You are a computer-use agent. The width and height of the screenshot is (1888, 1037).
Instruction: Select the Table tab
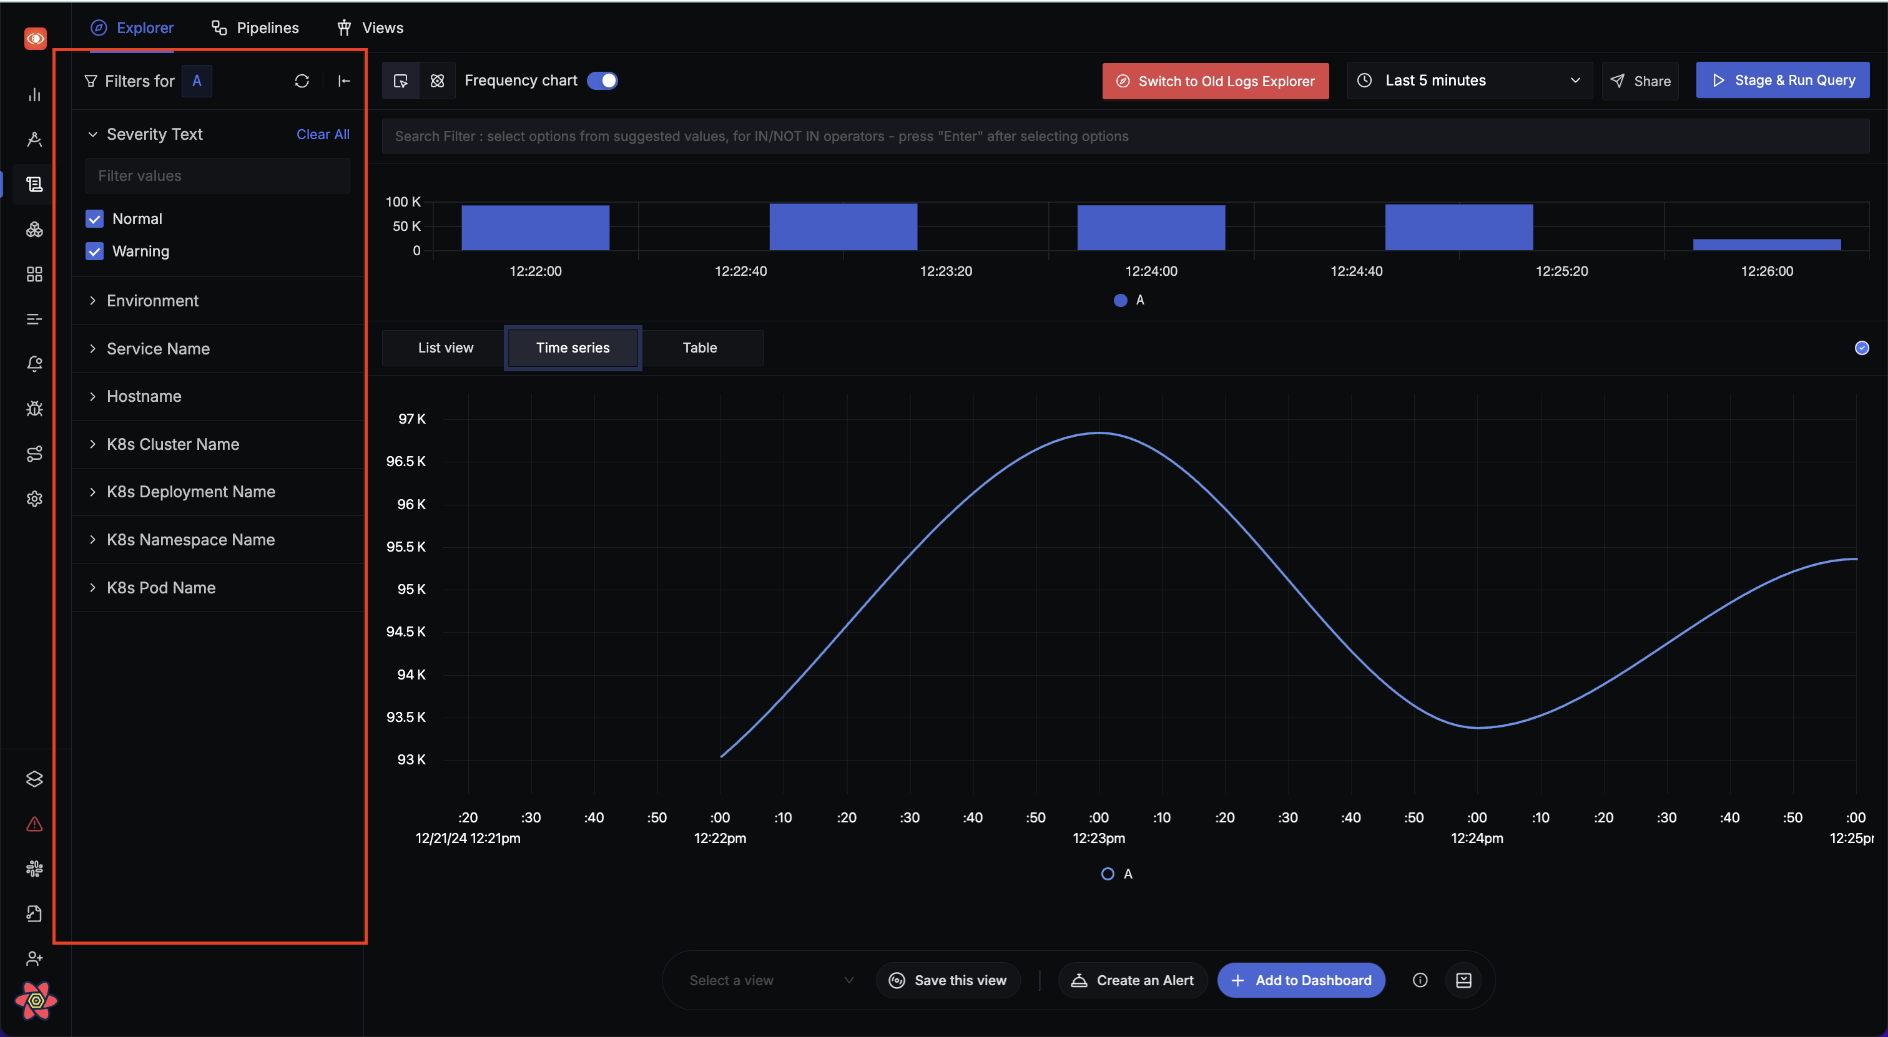tap(700, 348)
